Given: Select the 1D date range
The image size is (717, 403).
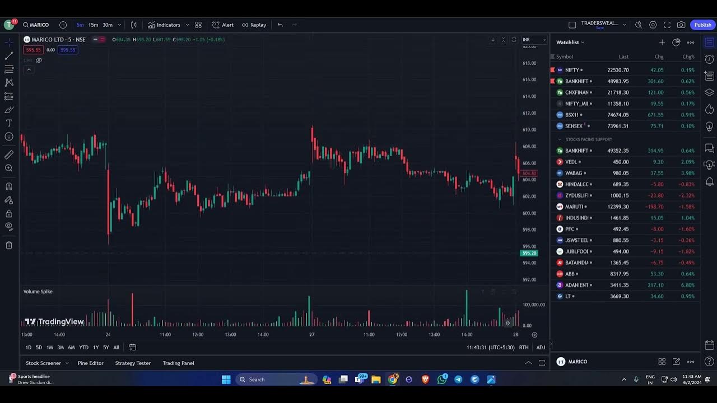Looking at the screenshot, I should tap(29, 348).
